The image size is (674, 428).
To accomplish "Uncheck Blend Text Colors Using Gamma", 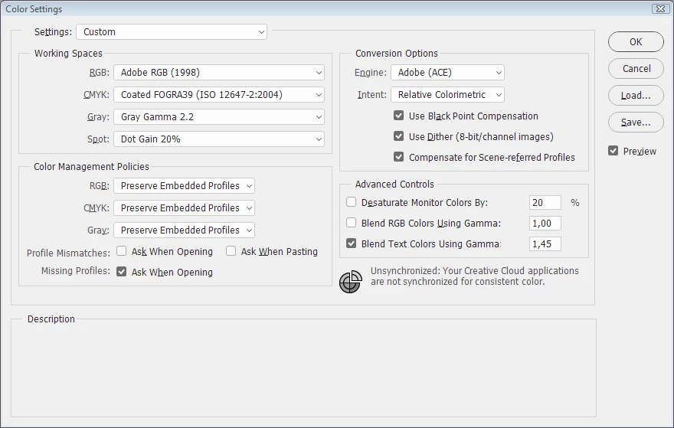I will [x=352, y=243].
